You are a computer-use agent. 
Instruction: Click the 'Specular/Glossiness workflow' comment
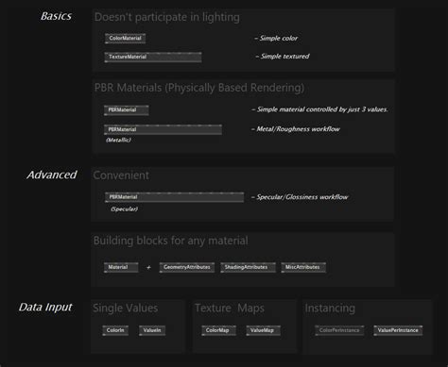(300, 197)
